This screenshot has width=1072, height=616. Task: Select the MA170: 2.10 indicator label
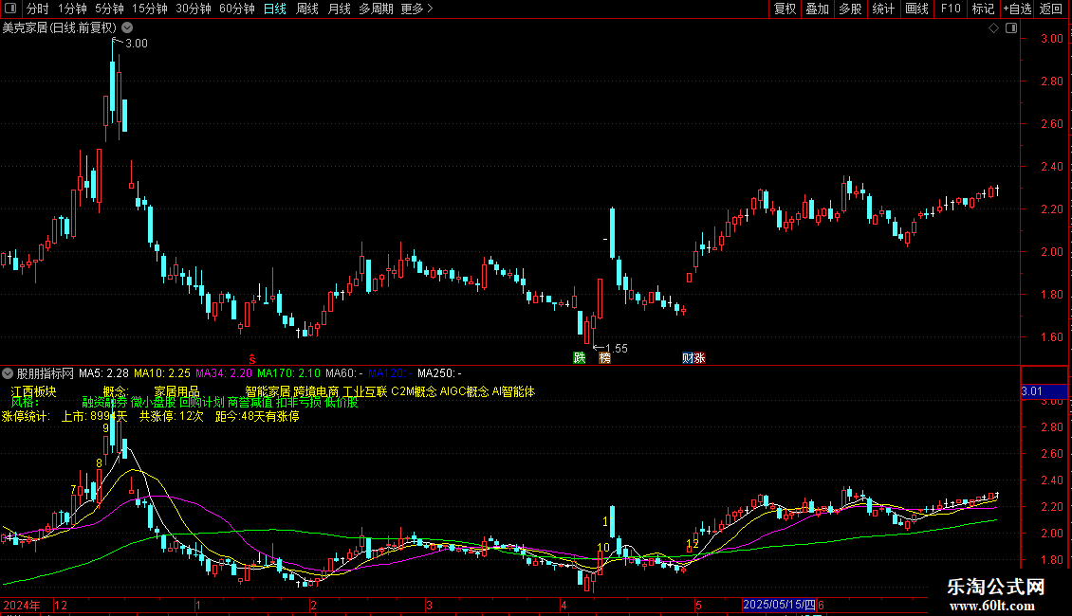(x=288, y=373)
